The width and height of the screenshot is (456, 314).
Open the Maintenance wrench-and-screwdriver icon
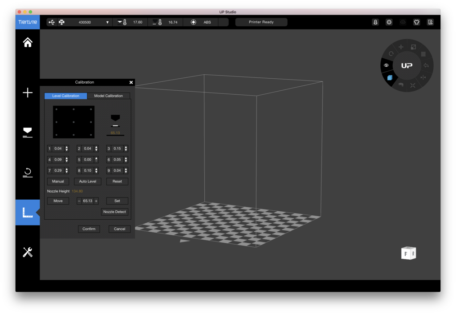click(28, 252)
